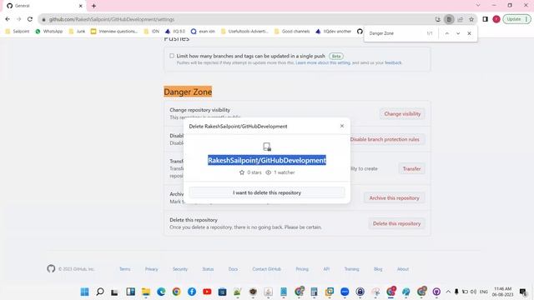
Task: Click the find bar search field
Action: point(395,33)
